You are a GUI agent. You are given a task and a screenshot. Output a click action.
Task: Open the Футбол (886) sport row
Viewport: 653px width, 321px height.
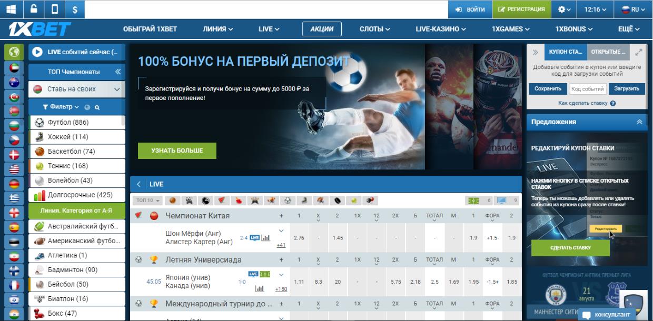pyautogui.click(x=77, y=123)
